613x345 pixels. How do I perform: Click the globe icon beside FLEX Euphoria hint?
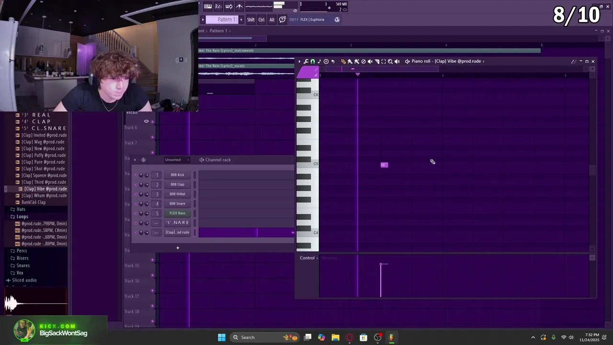tap(337, 20)
